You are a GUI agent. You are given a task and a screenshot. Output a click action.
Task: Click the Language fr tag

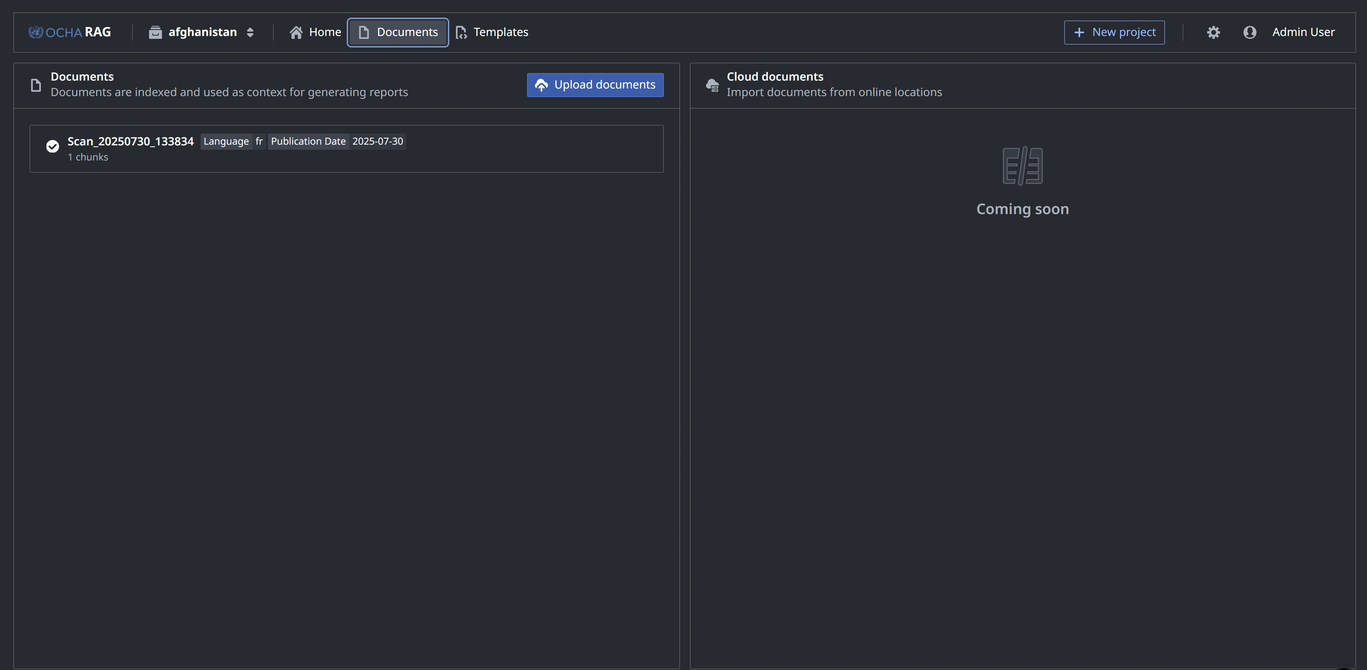tap(233, 142)
